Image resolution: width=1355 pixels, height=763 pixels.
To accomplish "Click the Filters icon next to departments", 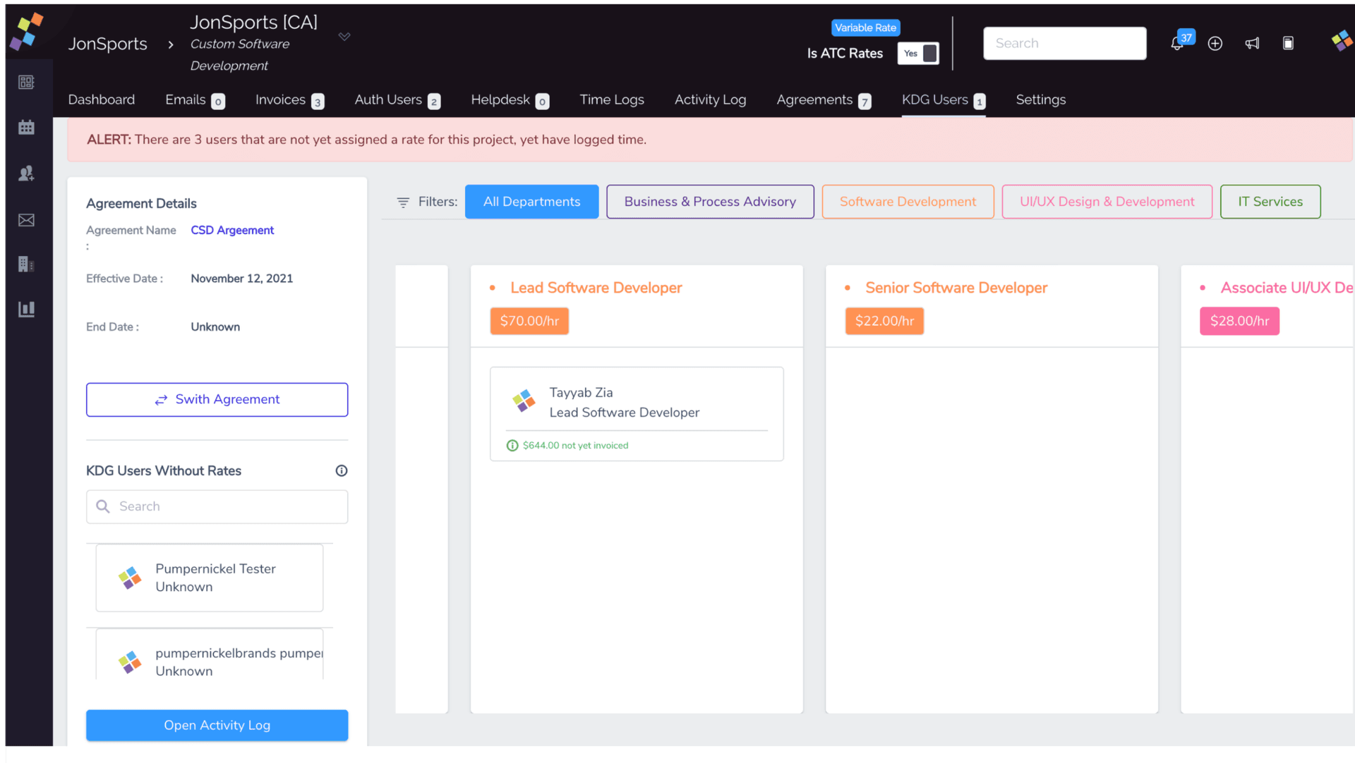I will pos(403,202).
